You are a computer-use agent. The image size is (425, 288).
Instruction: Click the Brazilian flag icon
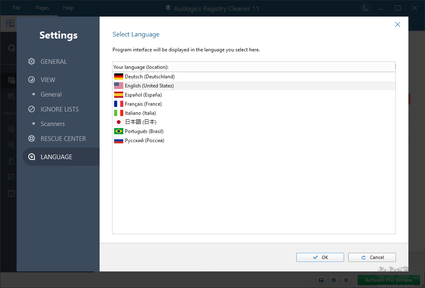[x=118, y=131]
